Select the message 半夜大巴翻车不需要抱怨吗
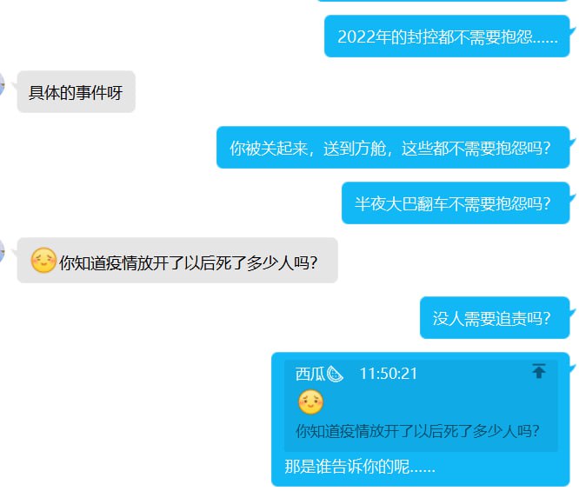Image resolution: width=579 pixels, height=491 pixels. pyautogui.click(x=456, y=202)
